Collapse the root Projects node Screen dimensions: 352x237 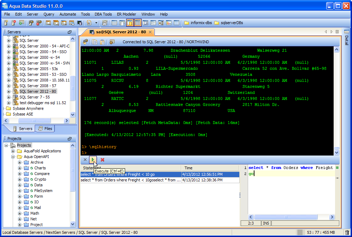pos(6,145)
